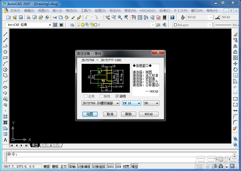Open the HGCAD text style dropdown
Viewport: 241px width, 171px height.
pyautogui.click(x=199, y=17)
